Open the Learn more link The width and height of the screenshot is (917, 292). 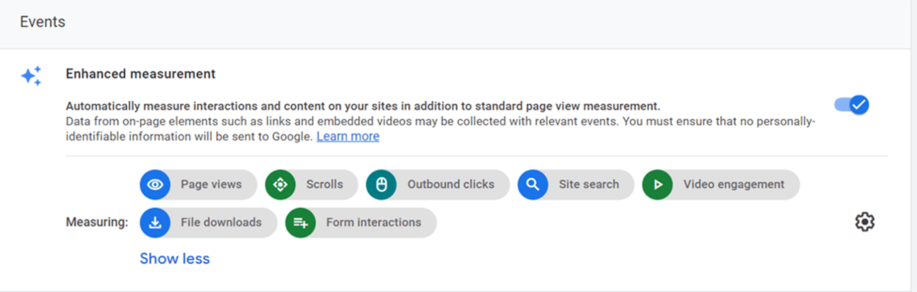tap(347, 137)
